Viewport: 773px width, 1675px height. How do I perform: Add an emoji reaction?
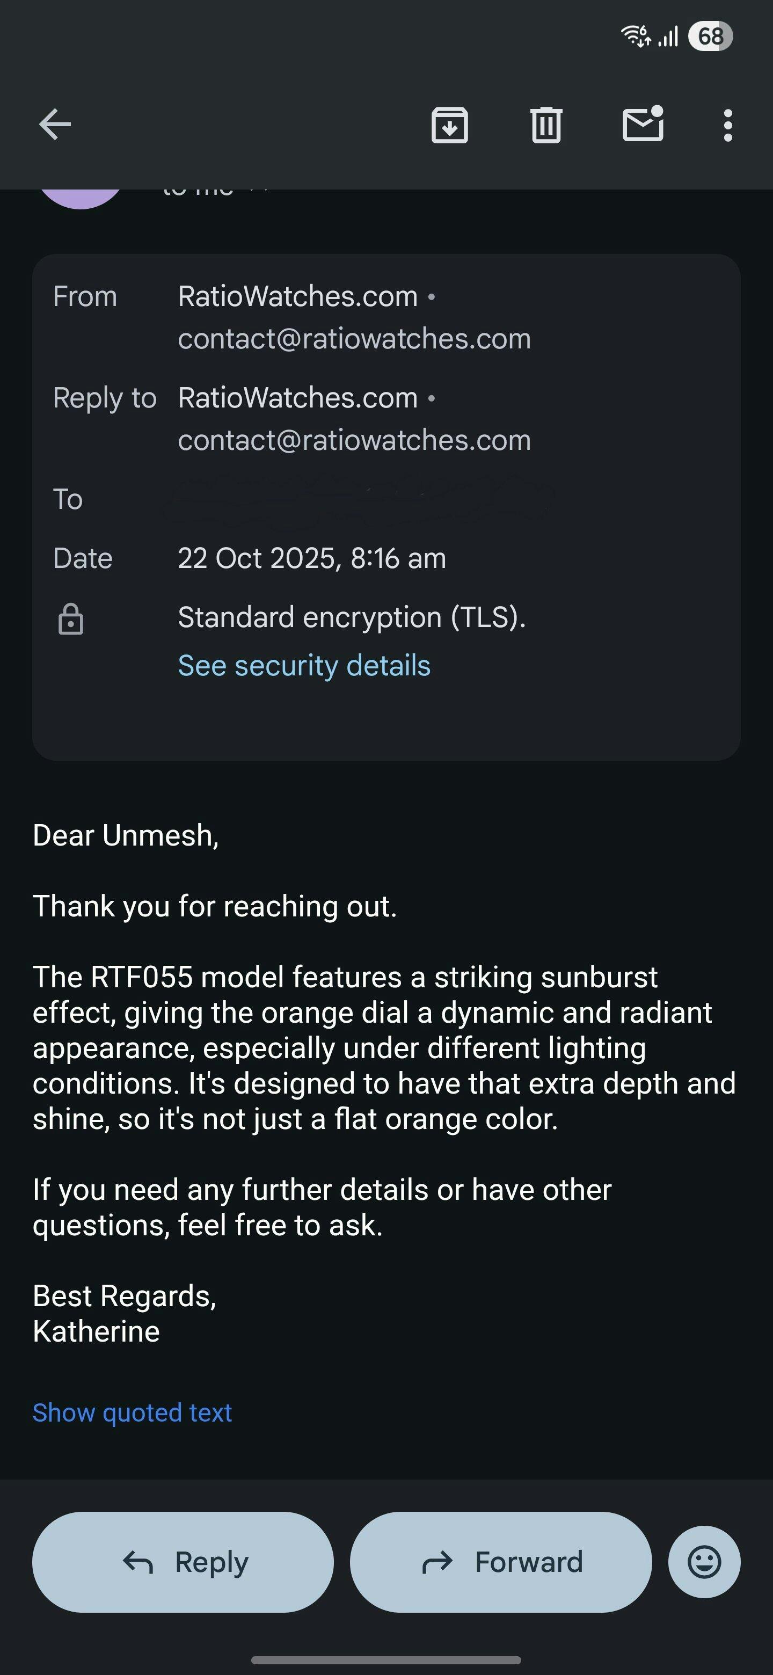704,1561
